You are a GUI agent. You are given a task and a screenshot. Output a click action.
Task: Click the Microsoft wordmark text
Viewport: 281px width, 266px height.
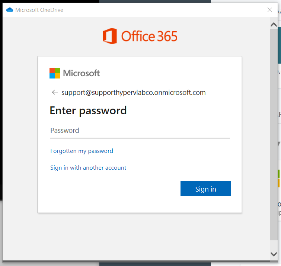(82, 73)
